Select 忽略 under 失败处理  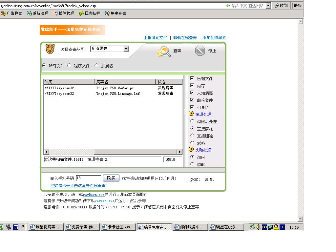[192, 164]
